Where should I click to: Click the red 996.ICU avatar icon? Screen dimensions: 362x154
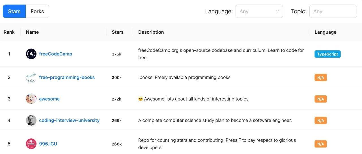[31, 144]
